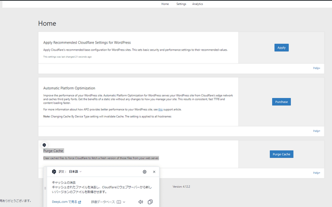Click the Apply button

281,48
